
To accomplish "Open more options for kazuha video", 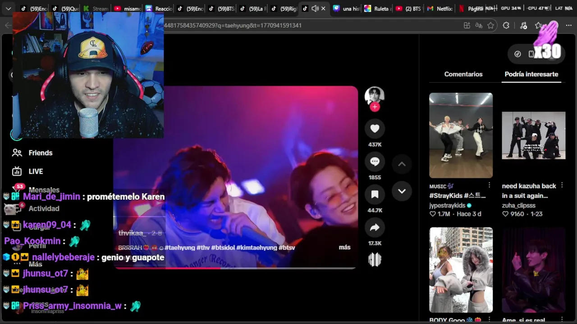I will point(562,185).
